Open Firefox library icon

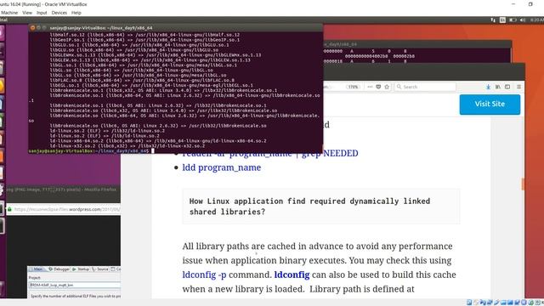tap(498, 87)
